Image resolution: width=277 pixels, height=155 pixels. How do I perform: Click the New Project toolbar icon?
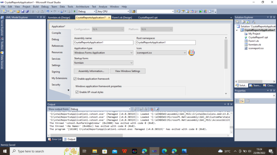point(5,11)
